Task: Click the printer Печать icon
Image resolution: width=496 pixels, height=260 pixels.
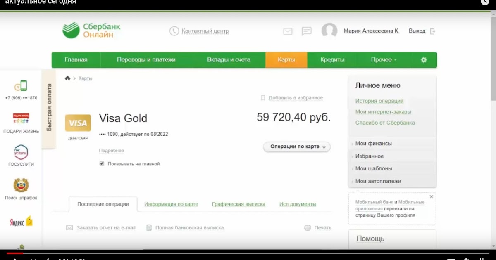Action: 308,228
